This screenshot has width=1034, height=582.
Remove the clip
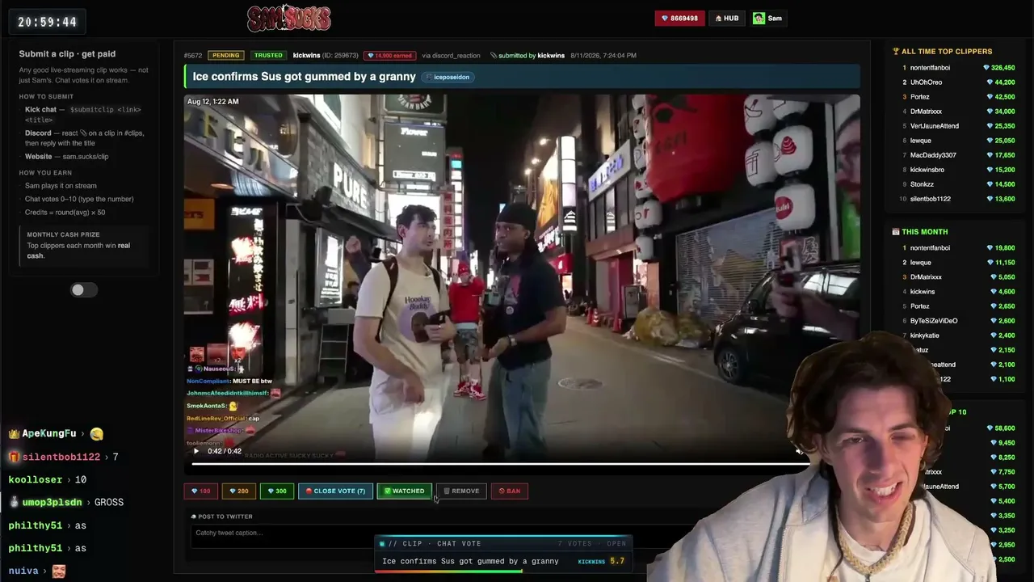(x=461, y=491)
